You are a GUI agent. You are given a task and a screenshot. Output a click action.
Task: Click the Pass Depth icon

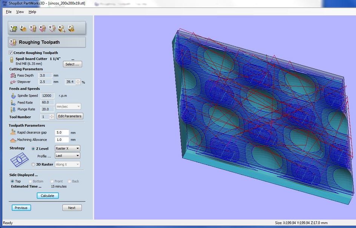coord(13,75)
